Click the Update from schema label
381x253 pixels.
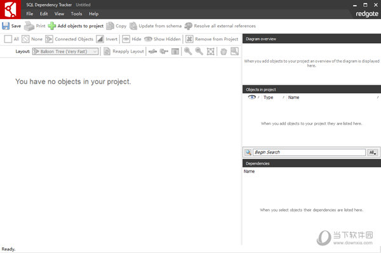pyautogui.click(x=160, y=26)
